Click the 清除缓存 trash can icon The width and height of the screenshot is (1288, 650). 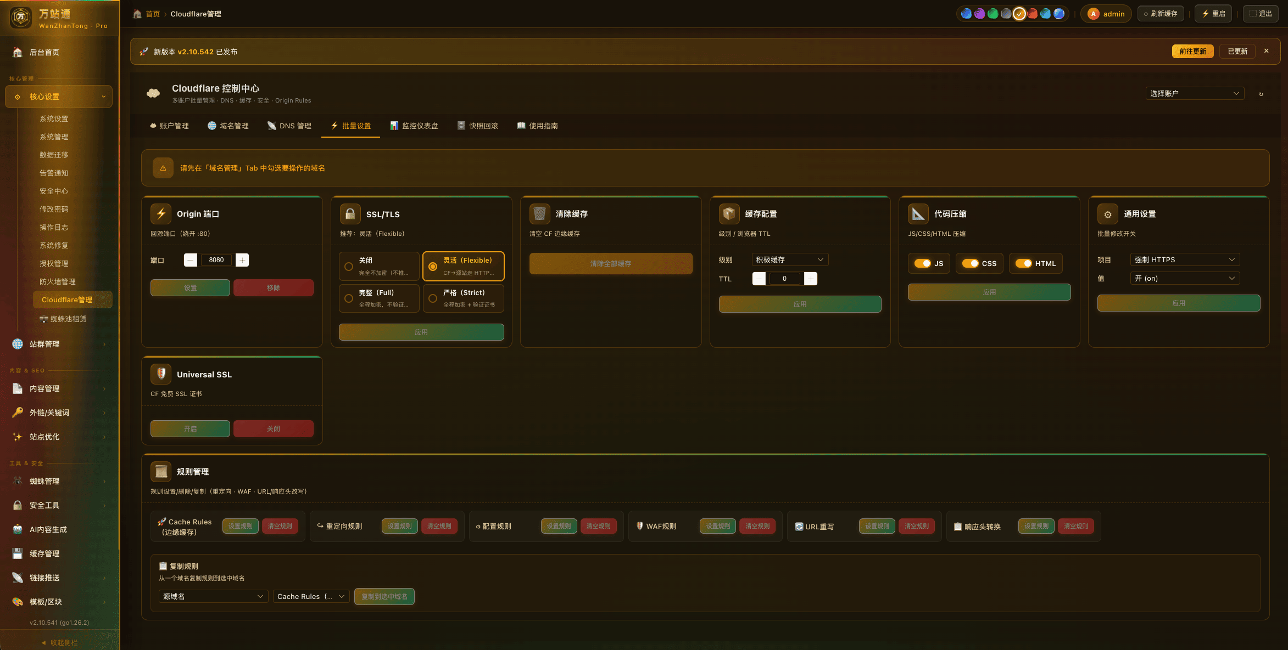(539, 214)
